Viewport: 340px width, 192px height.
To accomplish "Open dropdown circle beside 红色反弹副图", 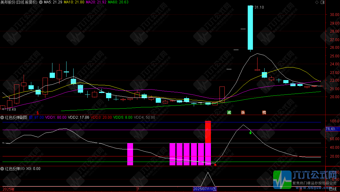I will point(2,117).
